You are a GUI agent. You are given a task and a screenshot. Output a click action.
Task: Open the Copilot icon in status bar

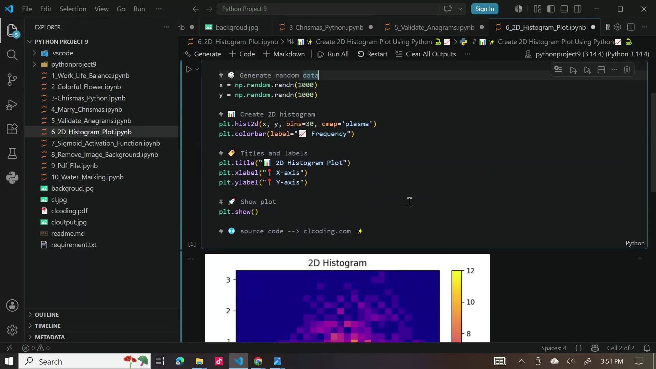[x=595, y=348]
